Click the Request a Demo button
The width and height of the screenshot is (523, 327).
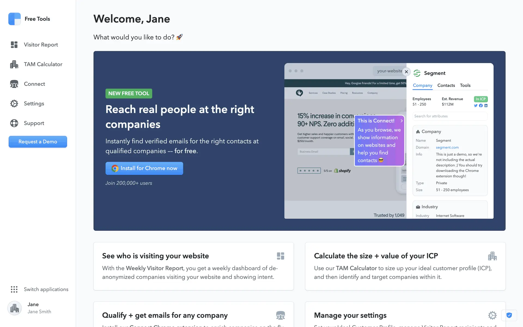point(38,142)
